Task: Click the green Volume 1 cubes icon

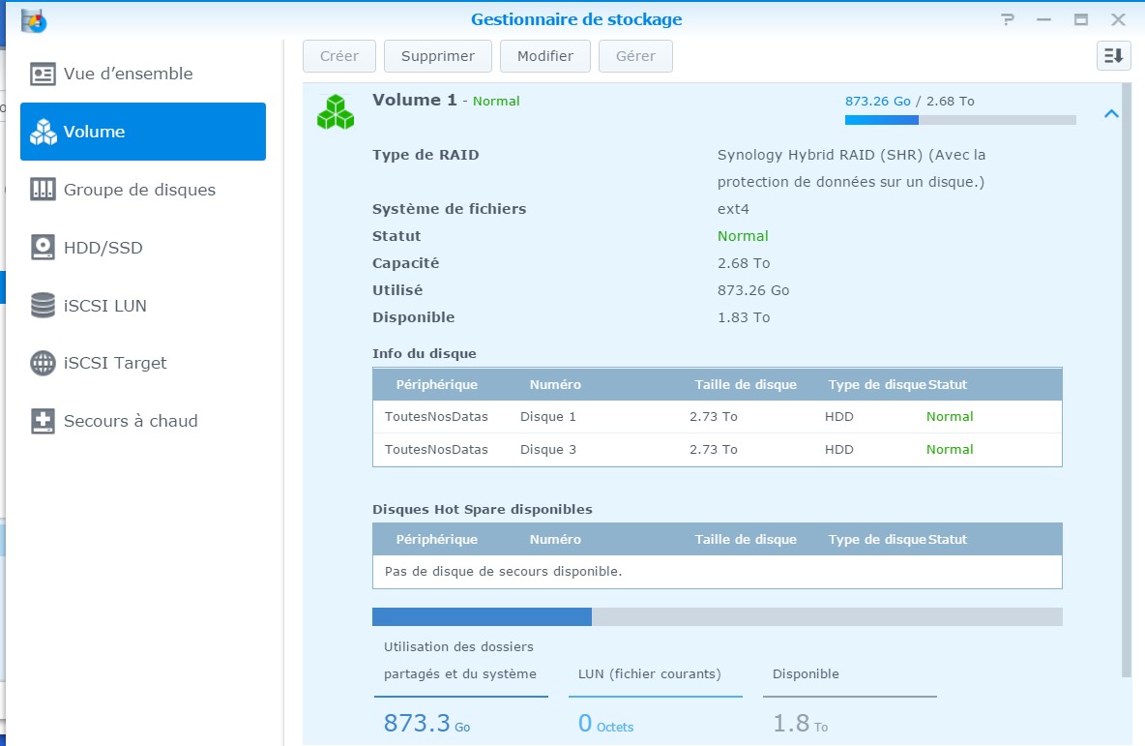Action: click(x=335, y=112)
